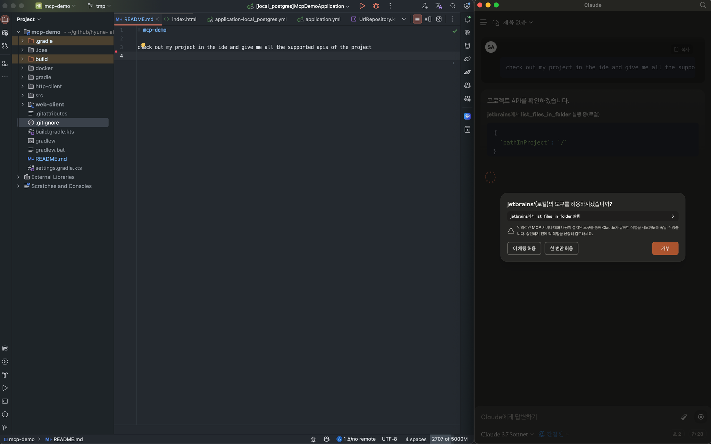Switch to UrlRepository tab
Image resolution: width=711 pixels, height=444 pixels.
click(373, 19)
